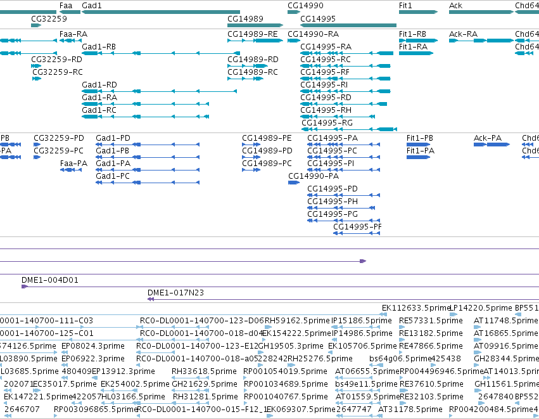Image resolution: width=539 pixels, height=419 pixels.
Task: Select protein CG32259-PC
Action: pos(58,151)
